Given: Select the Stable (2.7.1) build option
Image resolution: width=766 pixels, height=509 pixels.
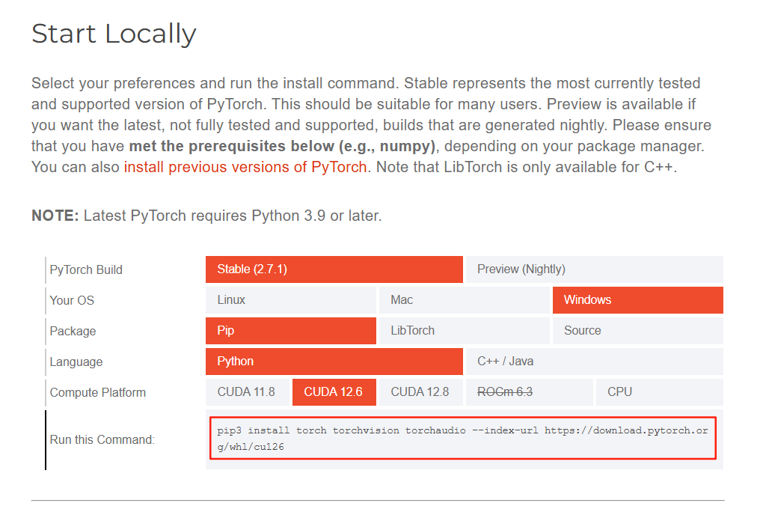Looking at the screenshot, I should [334, 269].
